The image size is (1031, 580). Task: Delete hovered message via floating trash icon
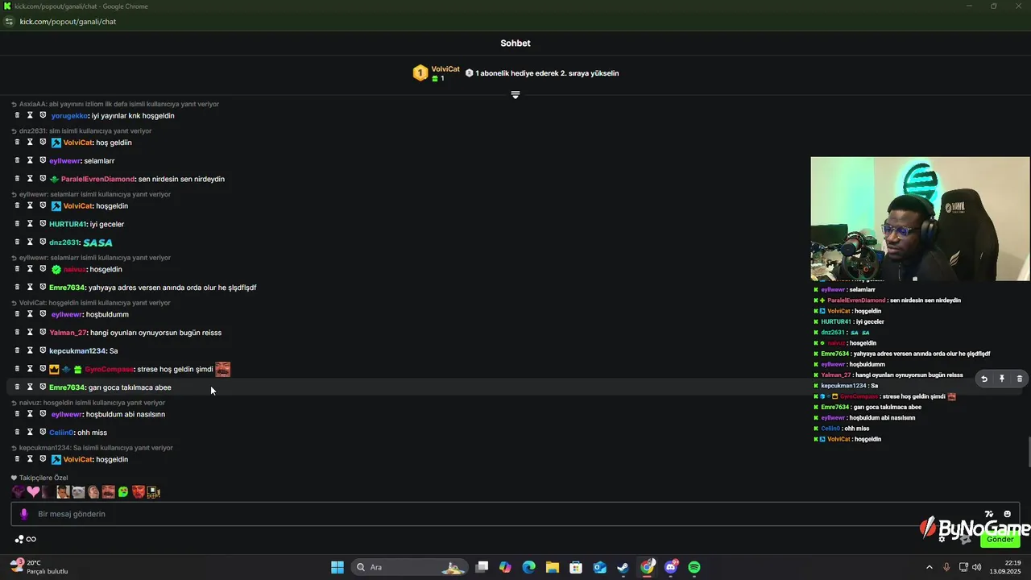pos(1019,379)
